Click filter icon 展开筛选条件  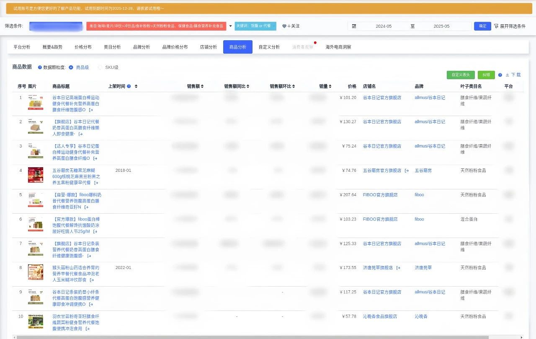point(496,26)
